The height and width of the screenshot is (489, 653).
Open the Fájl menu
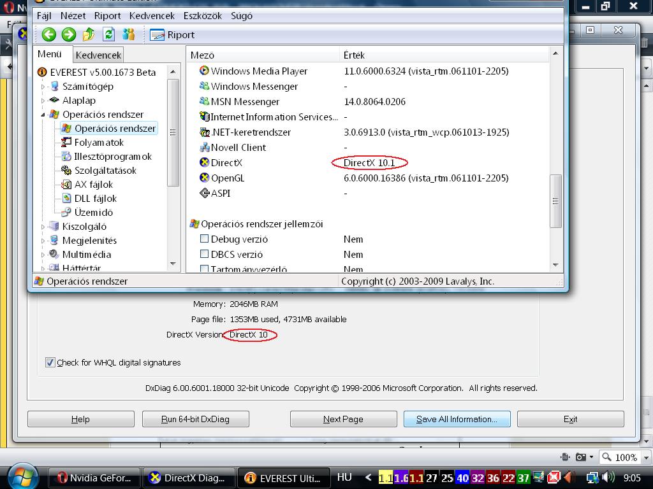(x=44, y=16)
